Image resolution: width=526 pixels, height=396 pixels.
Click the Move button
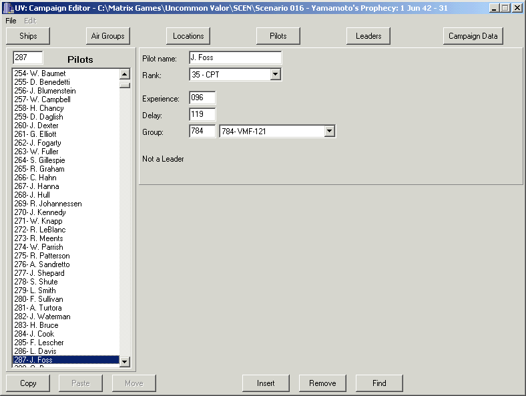pyautogui.click(x=134, y=383)
